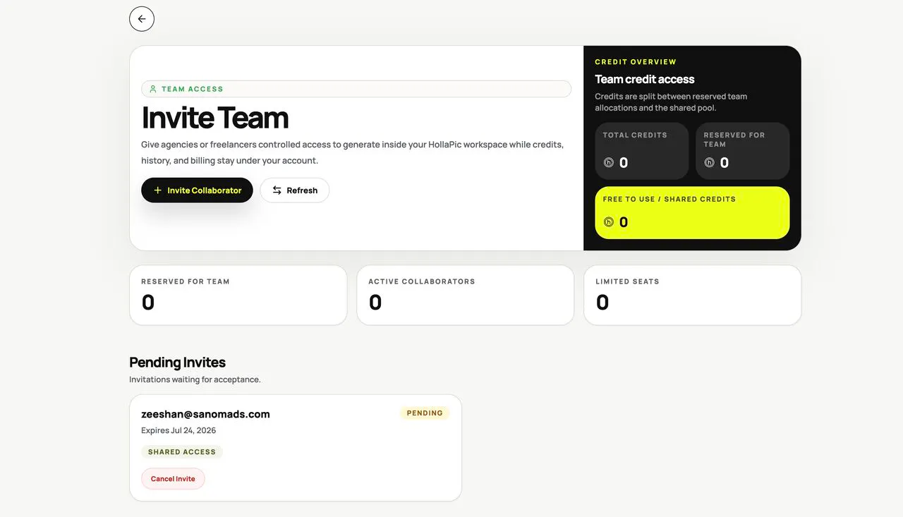This screenshot has width=903, height=517.
Task: Open the Free To Use / Shared Credits card
Action: 692,213
